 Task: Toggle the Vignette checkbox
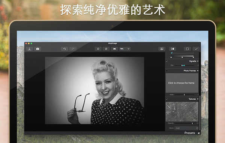167,61
